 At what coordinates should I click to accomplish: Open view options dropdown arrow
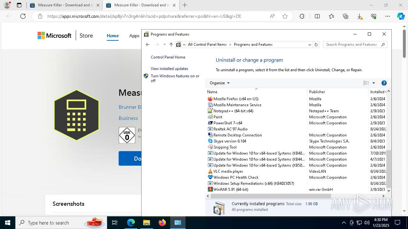click(x=374, y=83)
